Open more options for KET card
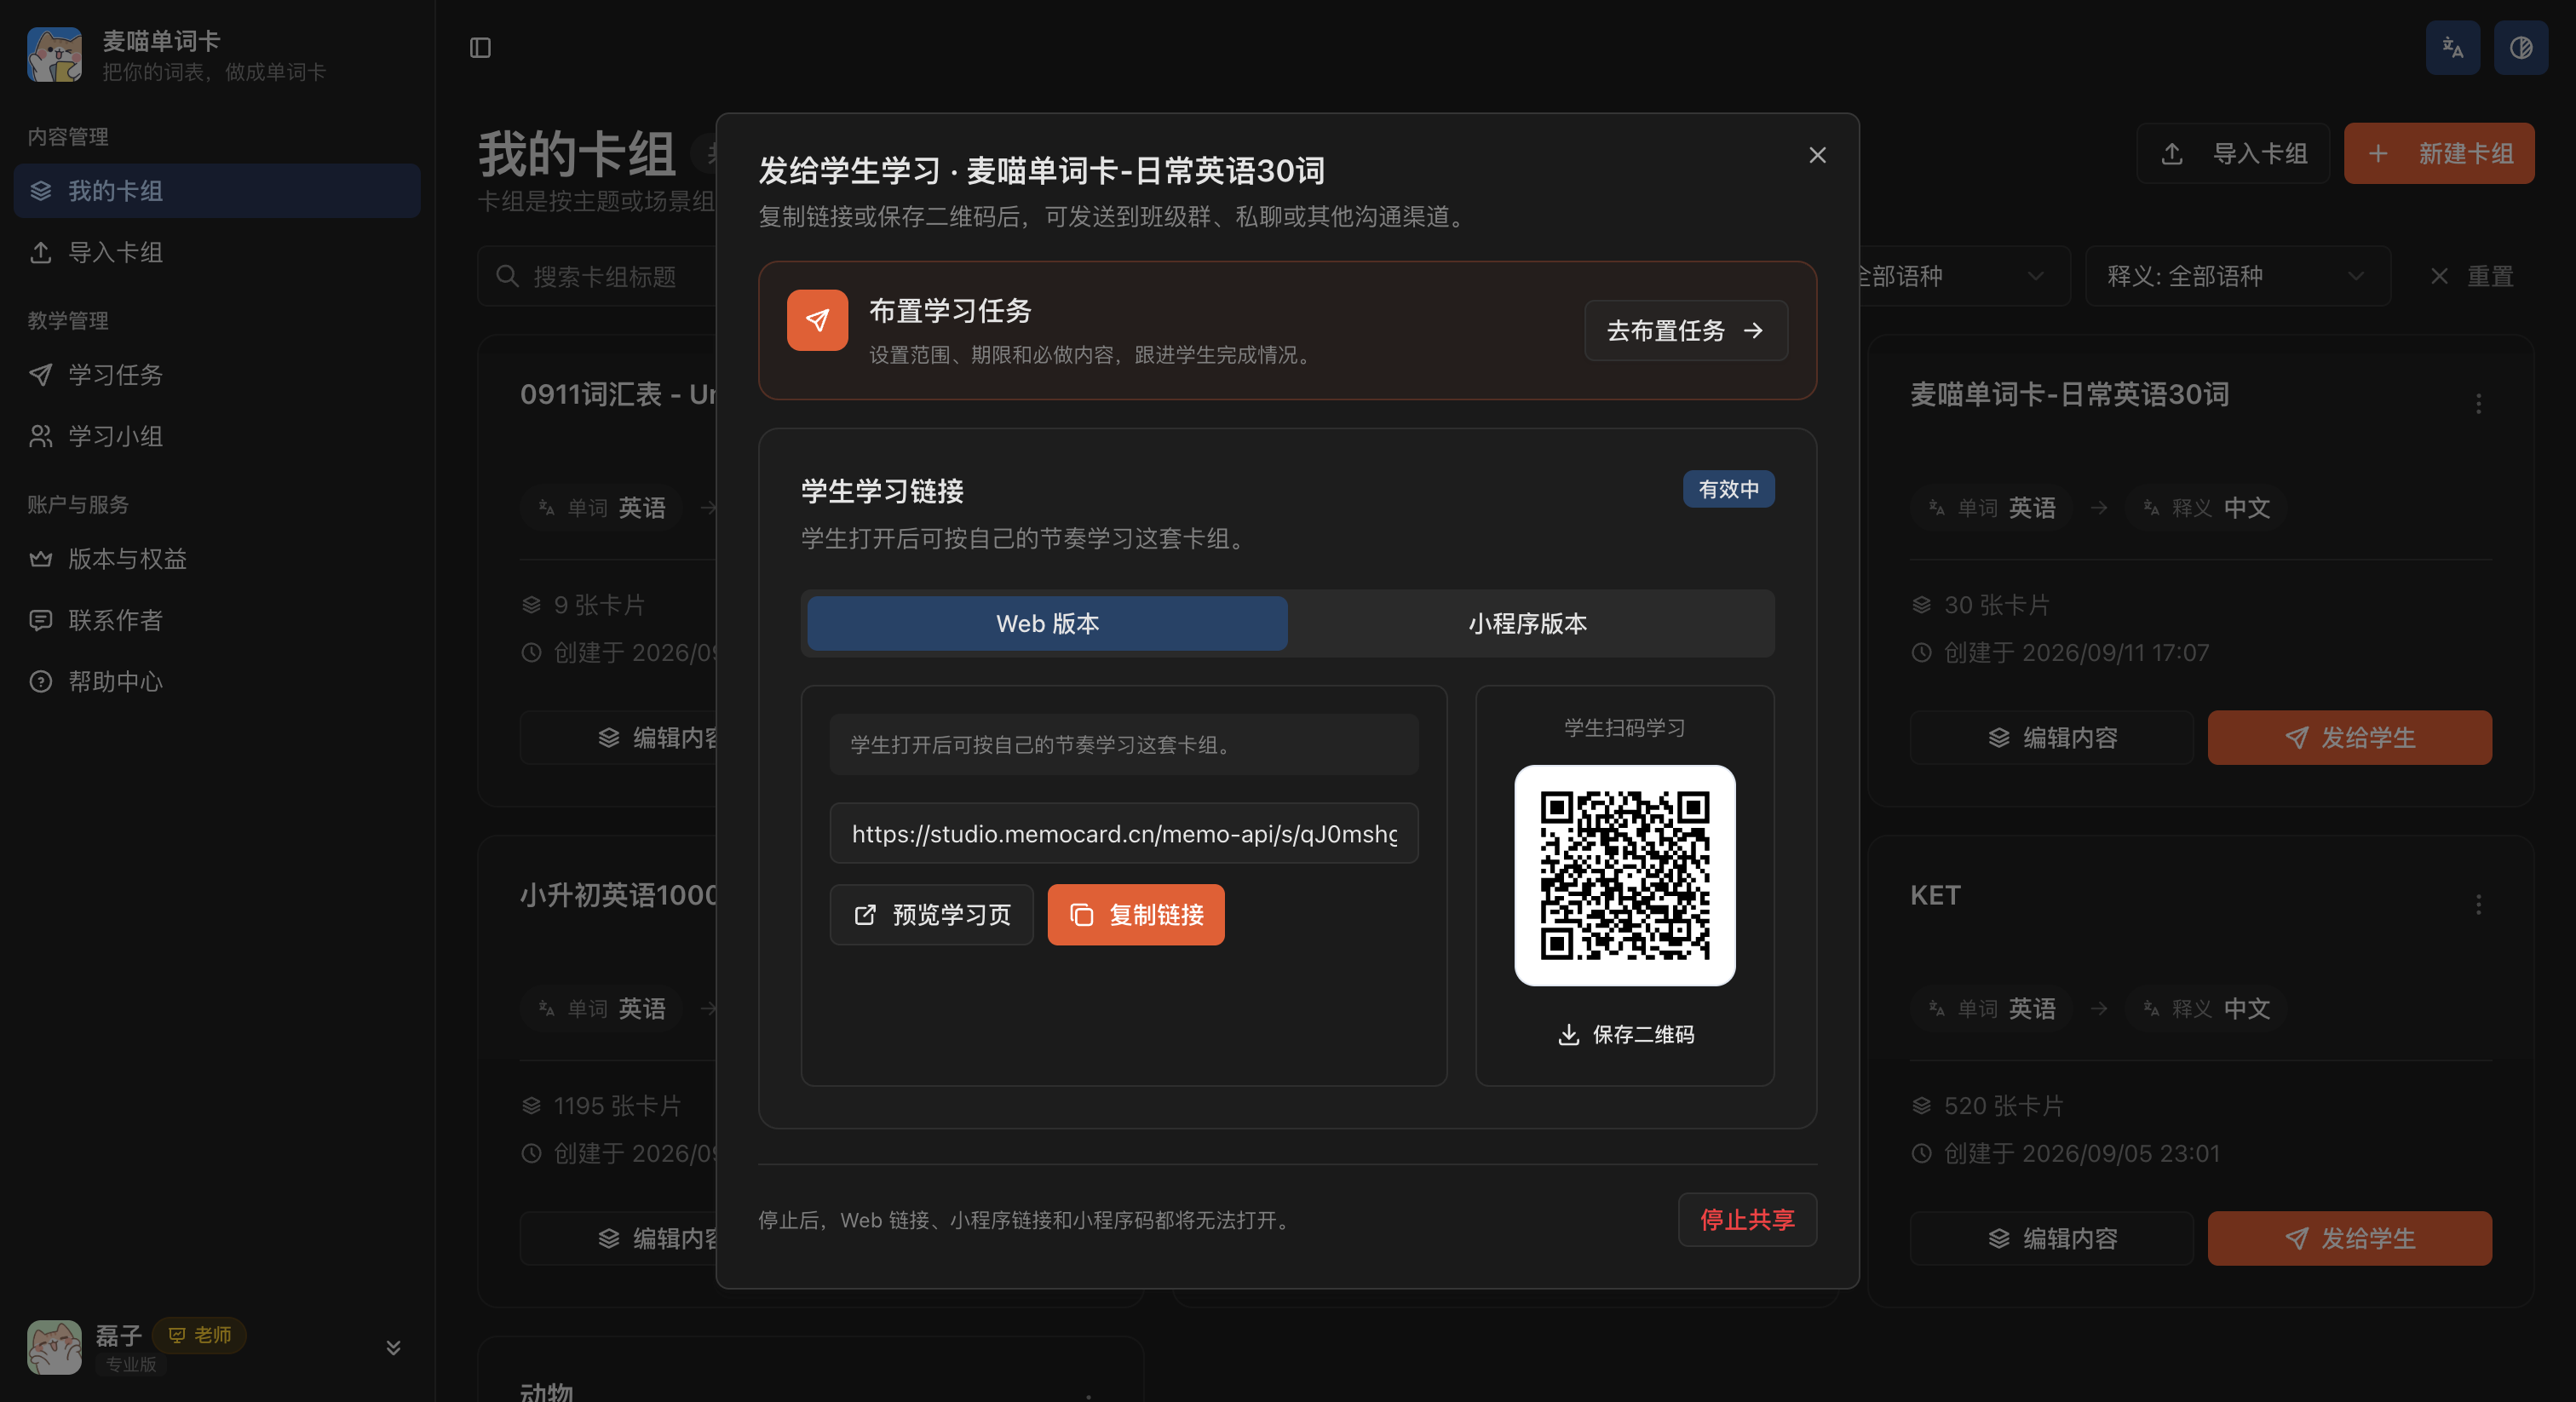Screen dimensions: 2576x1402 (x=2478, y=904)
